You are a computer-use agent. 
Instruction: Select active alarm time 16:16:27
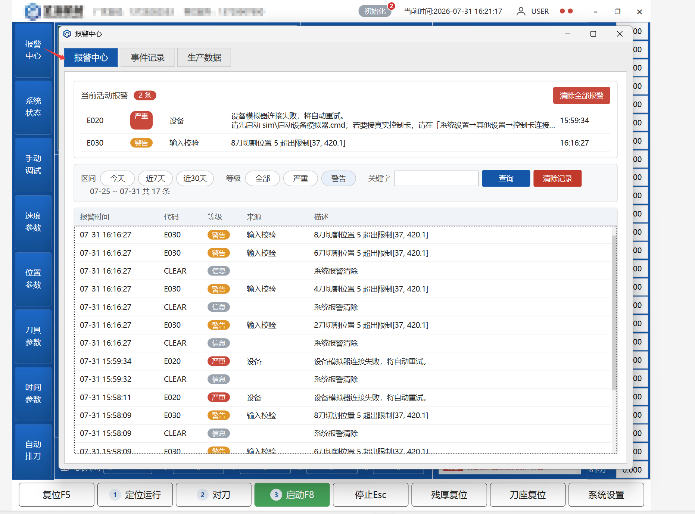point(574,143)
